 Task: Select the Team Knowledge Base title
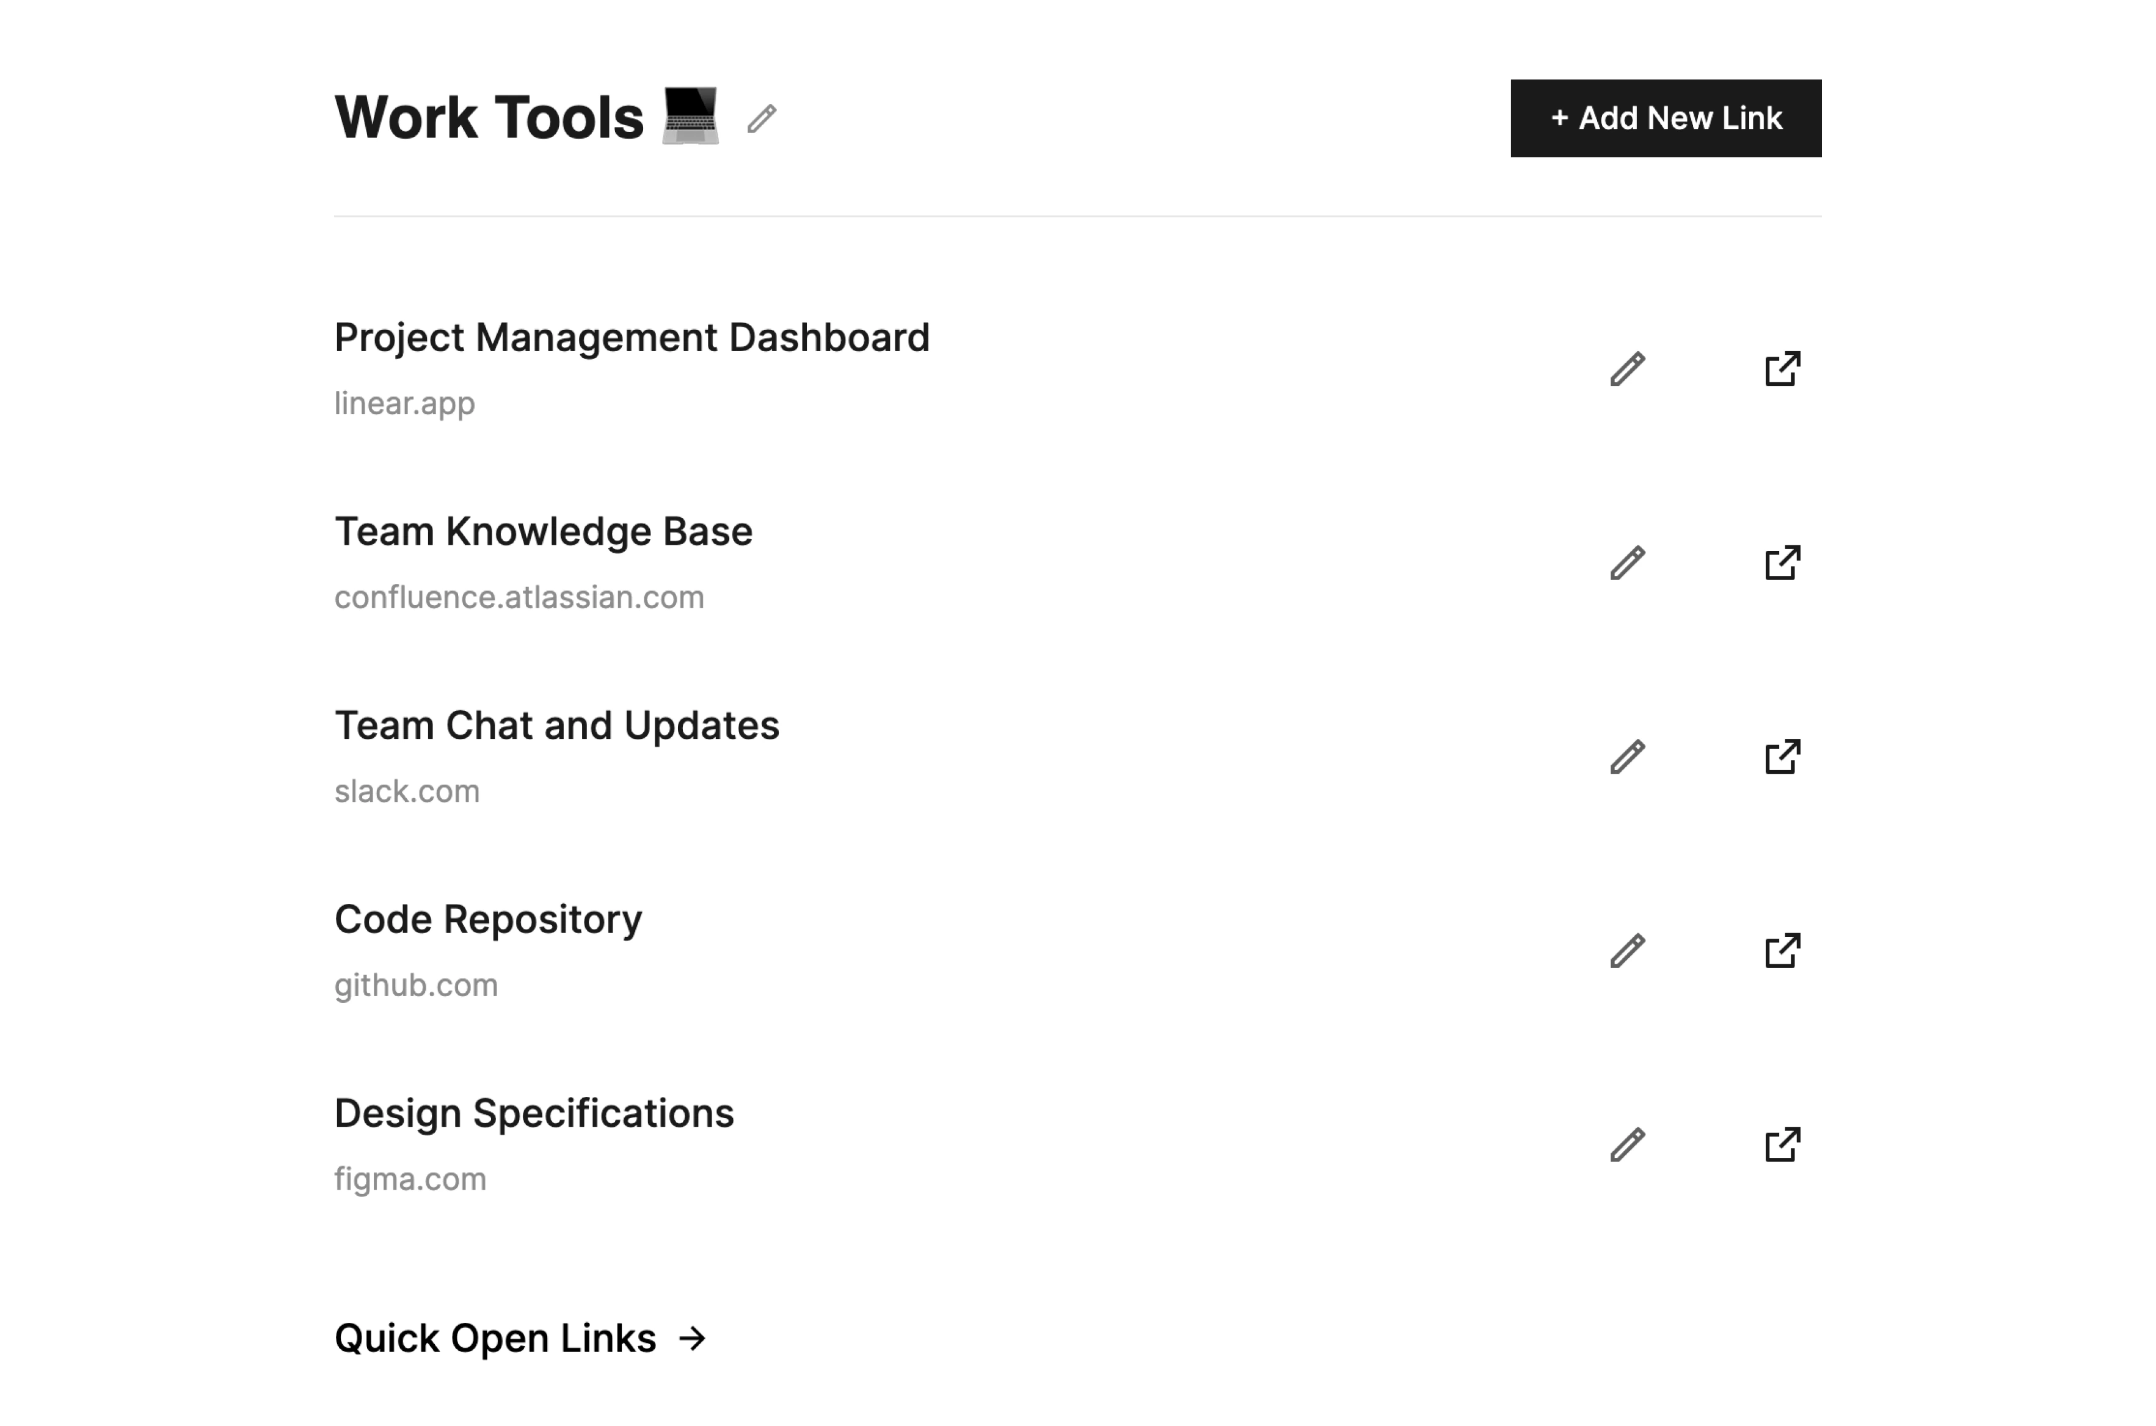[x=544, y=532]
